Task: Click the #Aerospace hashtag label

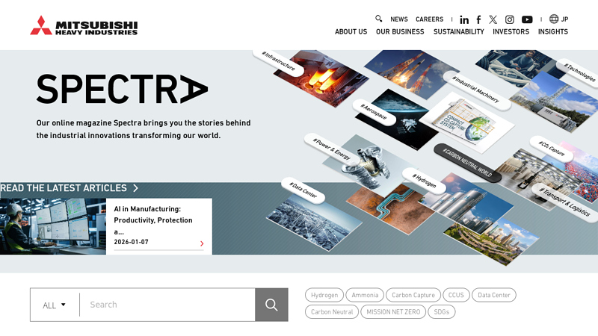Action: click(373, 111)
